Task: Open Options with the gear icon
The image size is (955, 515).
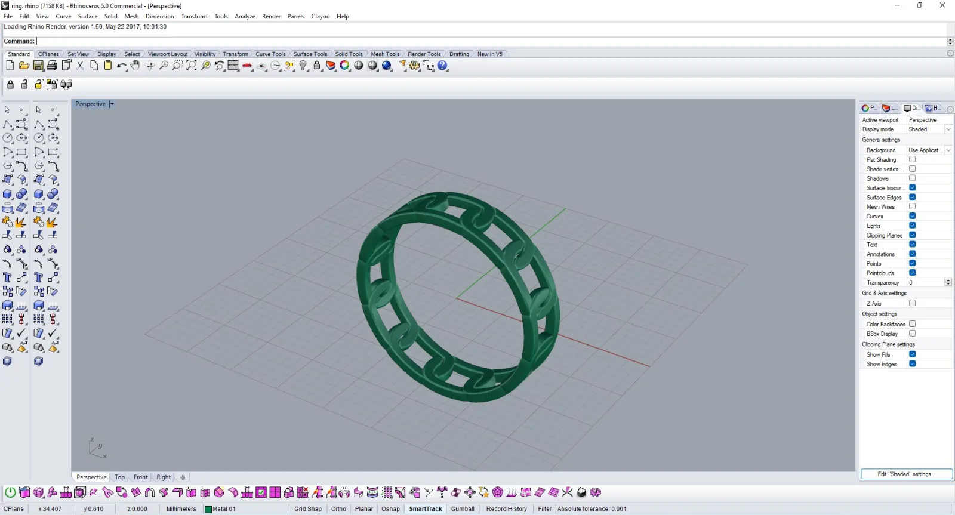Action: click(415, 66)
